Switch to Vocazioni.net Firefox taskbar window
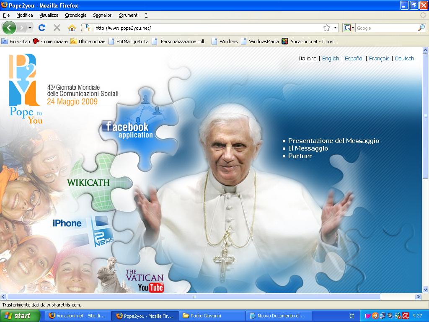The height and width of the screenshot is (322, 429). 78,316
